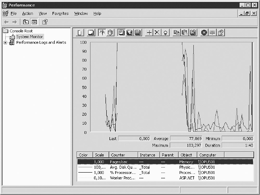The height and width of the screenshot is (195, 260).
Task: Switch to View Report mode
Action: 138,33
